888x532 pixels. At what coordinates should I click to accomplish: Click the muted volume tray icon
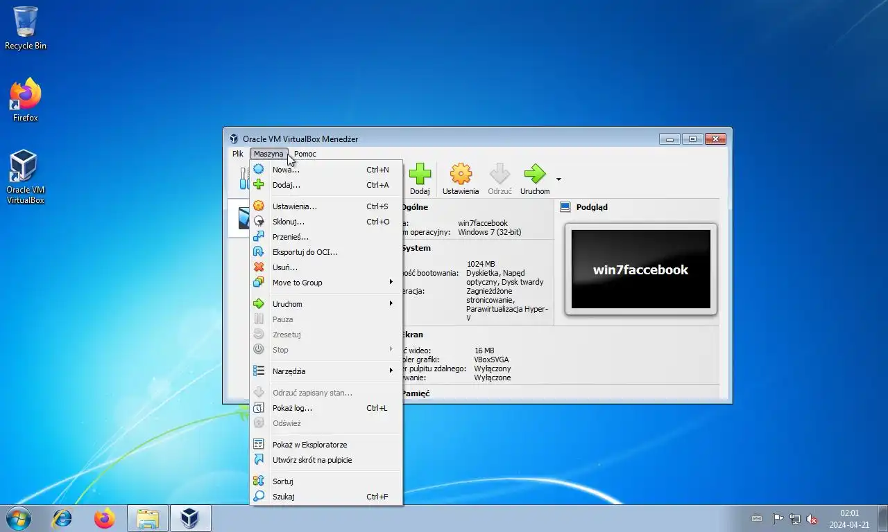812,518
